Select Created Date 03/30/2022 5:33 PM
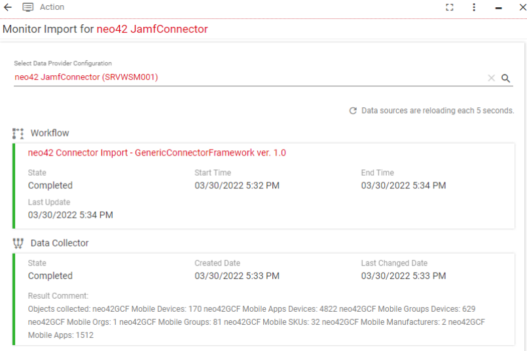Image resolution: width=527 pixels, height=351 pixels. coord(237,276)
